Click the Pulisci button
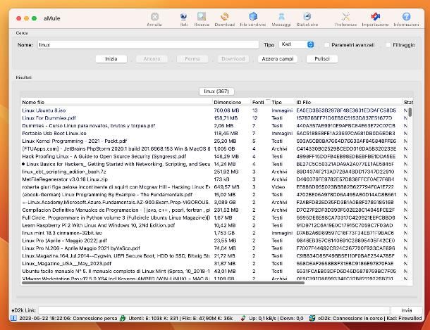Image resolution: width=430 pixels, height=330 pixels. click(322, 59)
